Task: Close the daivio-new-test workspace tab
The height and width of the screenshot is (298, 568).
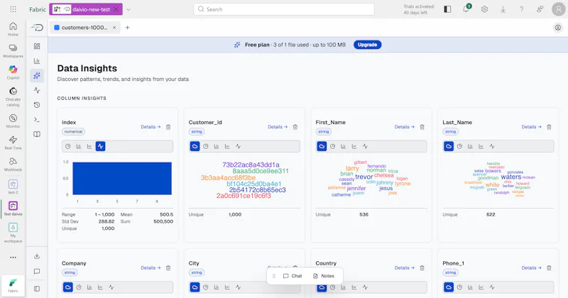Action: (x=116, y=9)
